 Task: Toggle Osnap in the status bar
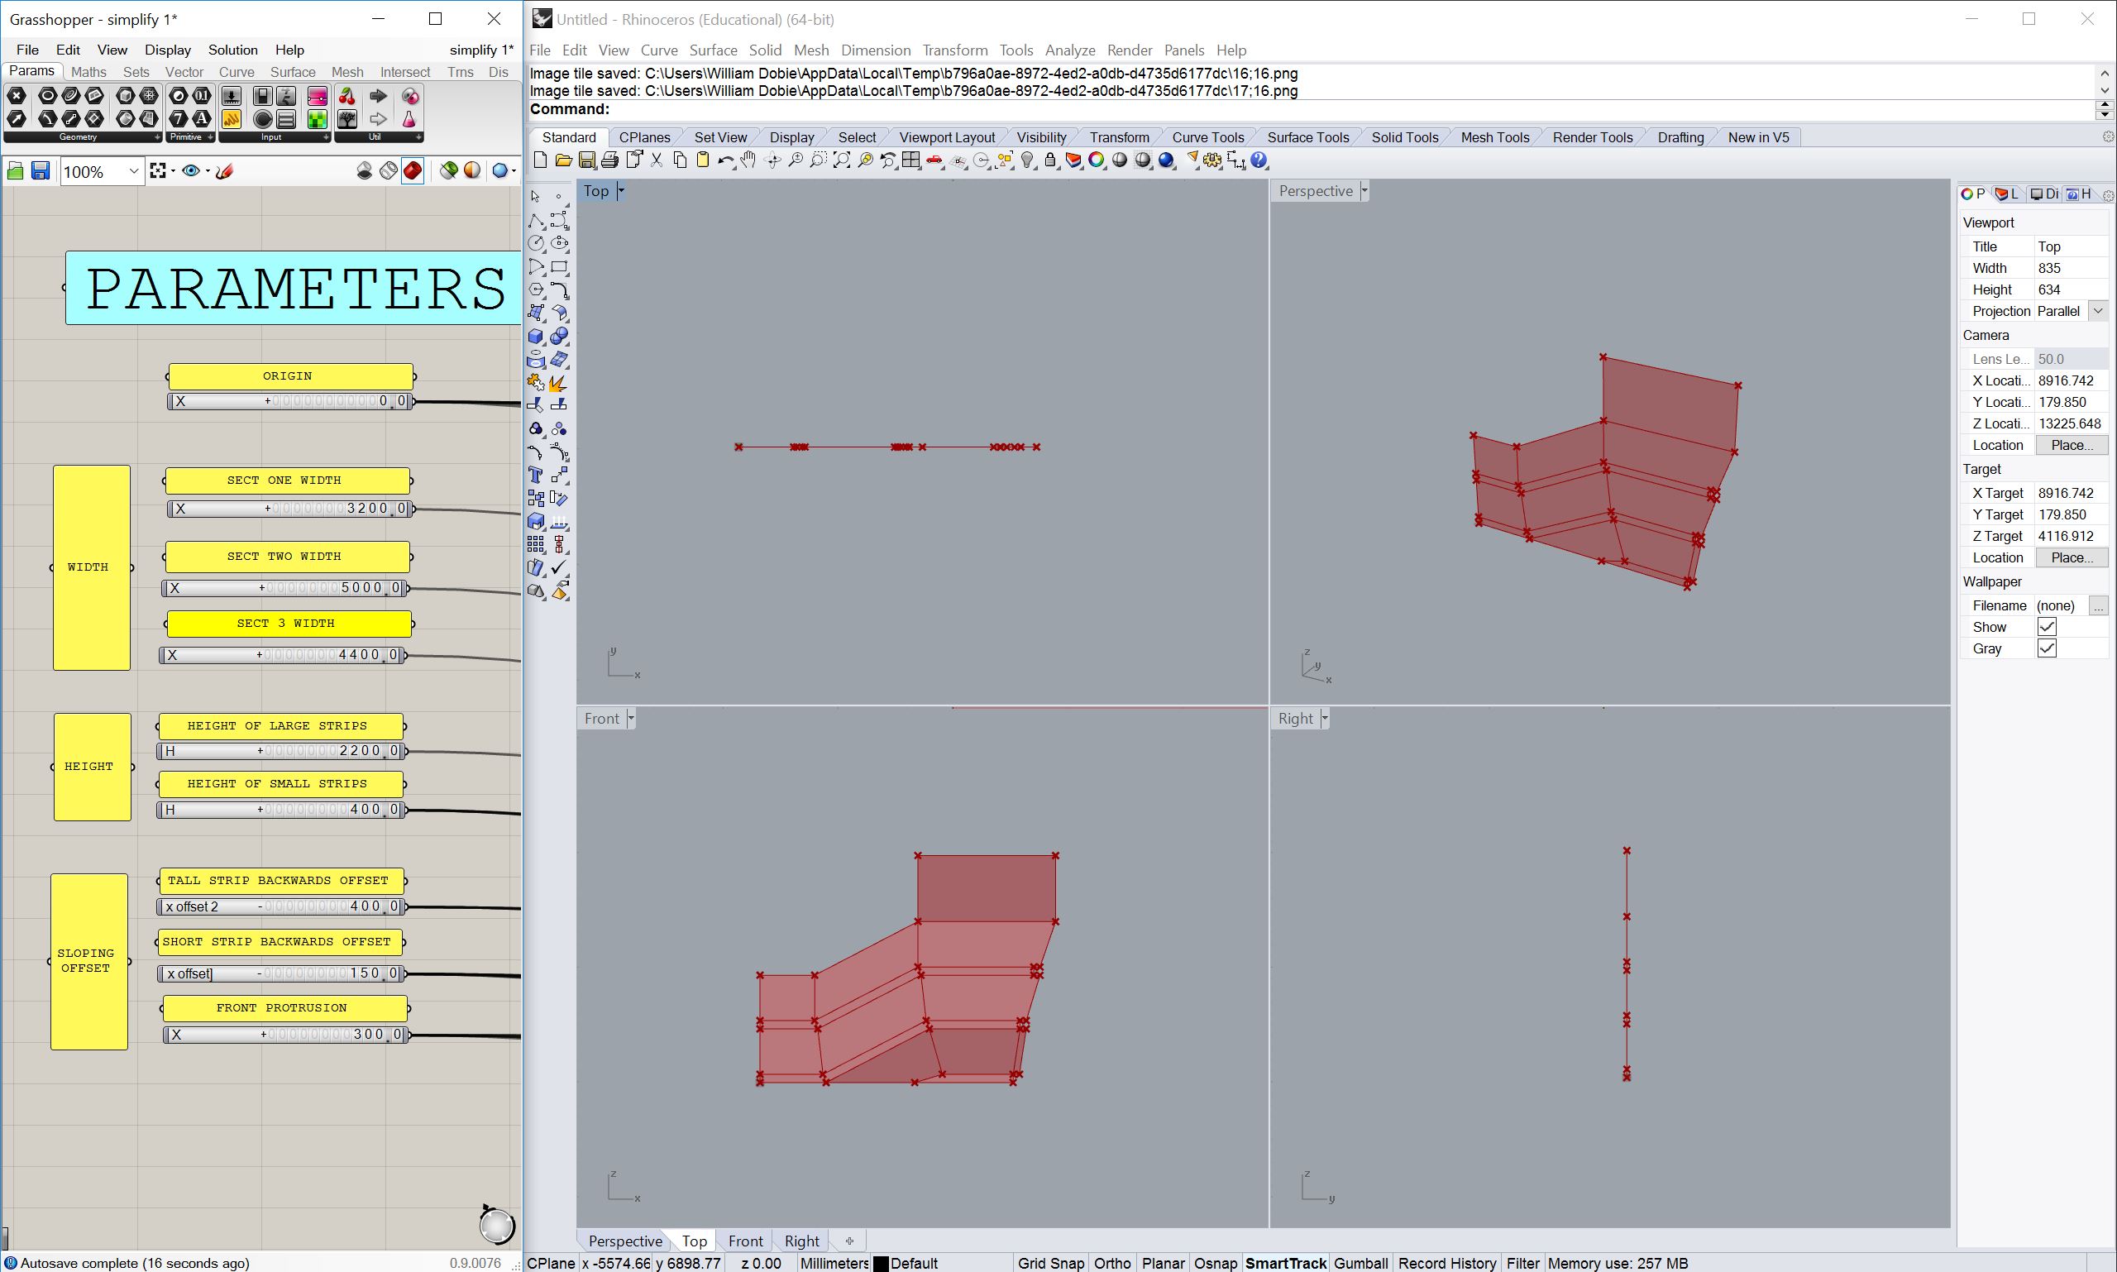coord(1215,1264)
